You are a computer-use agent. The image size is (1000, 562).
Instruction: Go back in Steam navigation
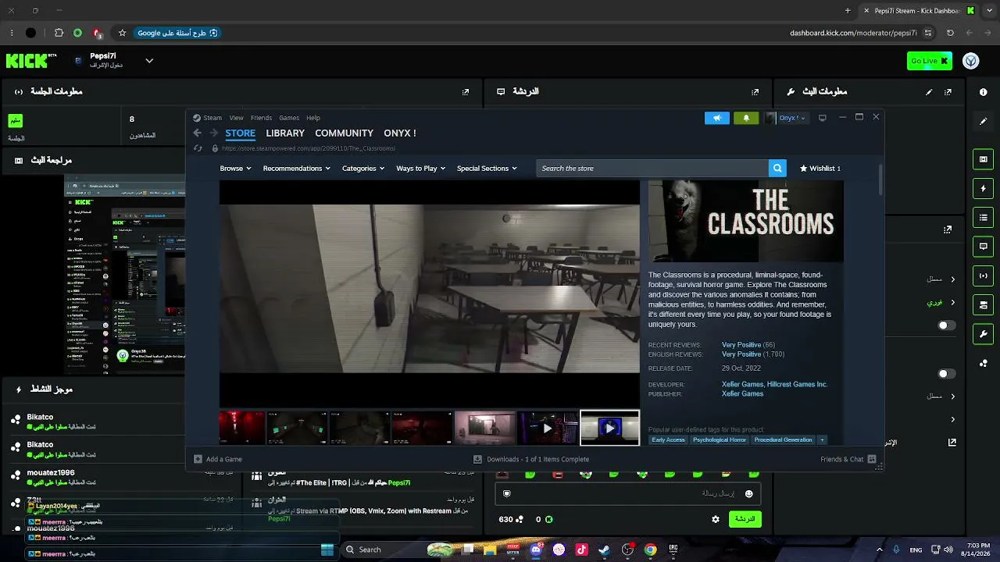(198, 133)
